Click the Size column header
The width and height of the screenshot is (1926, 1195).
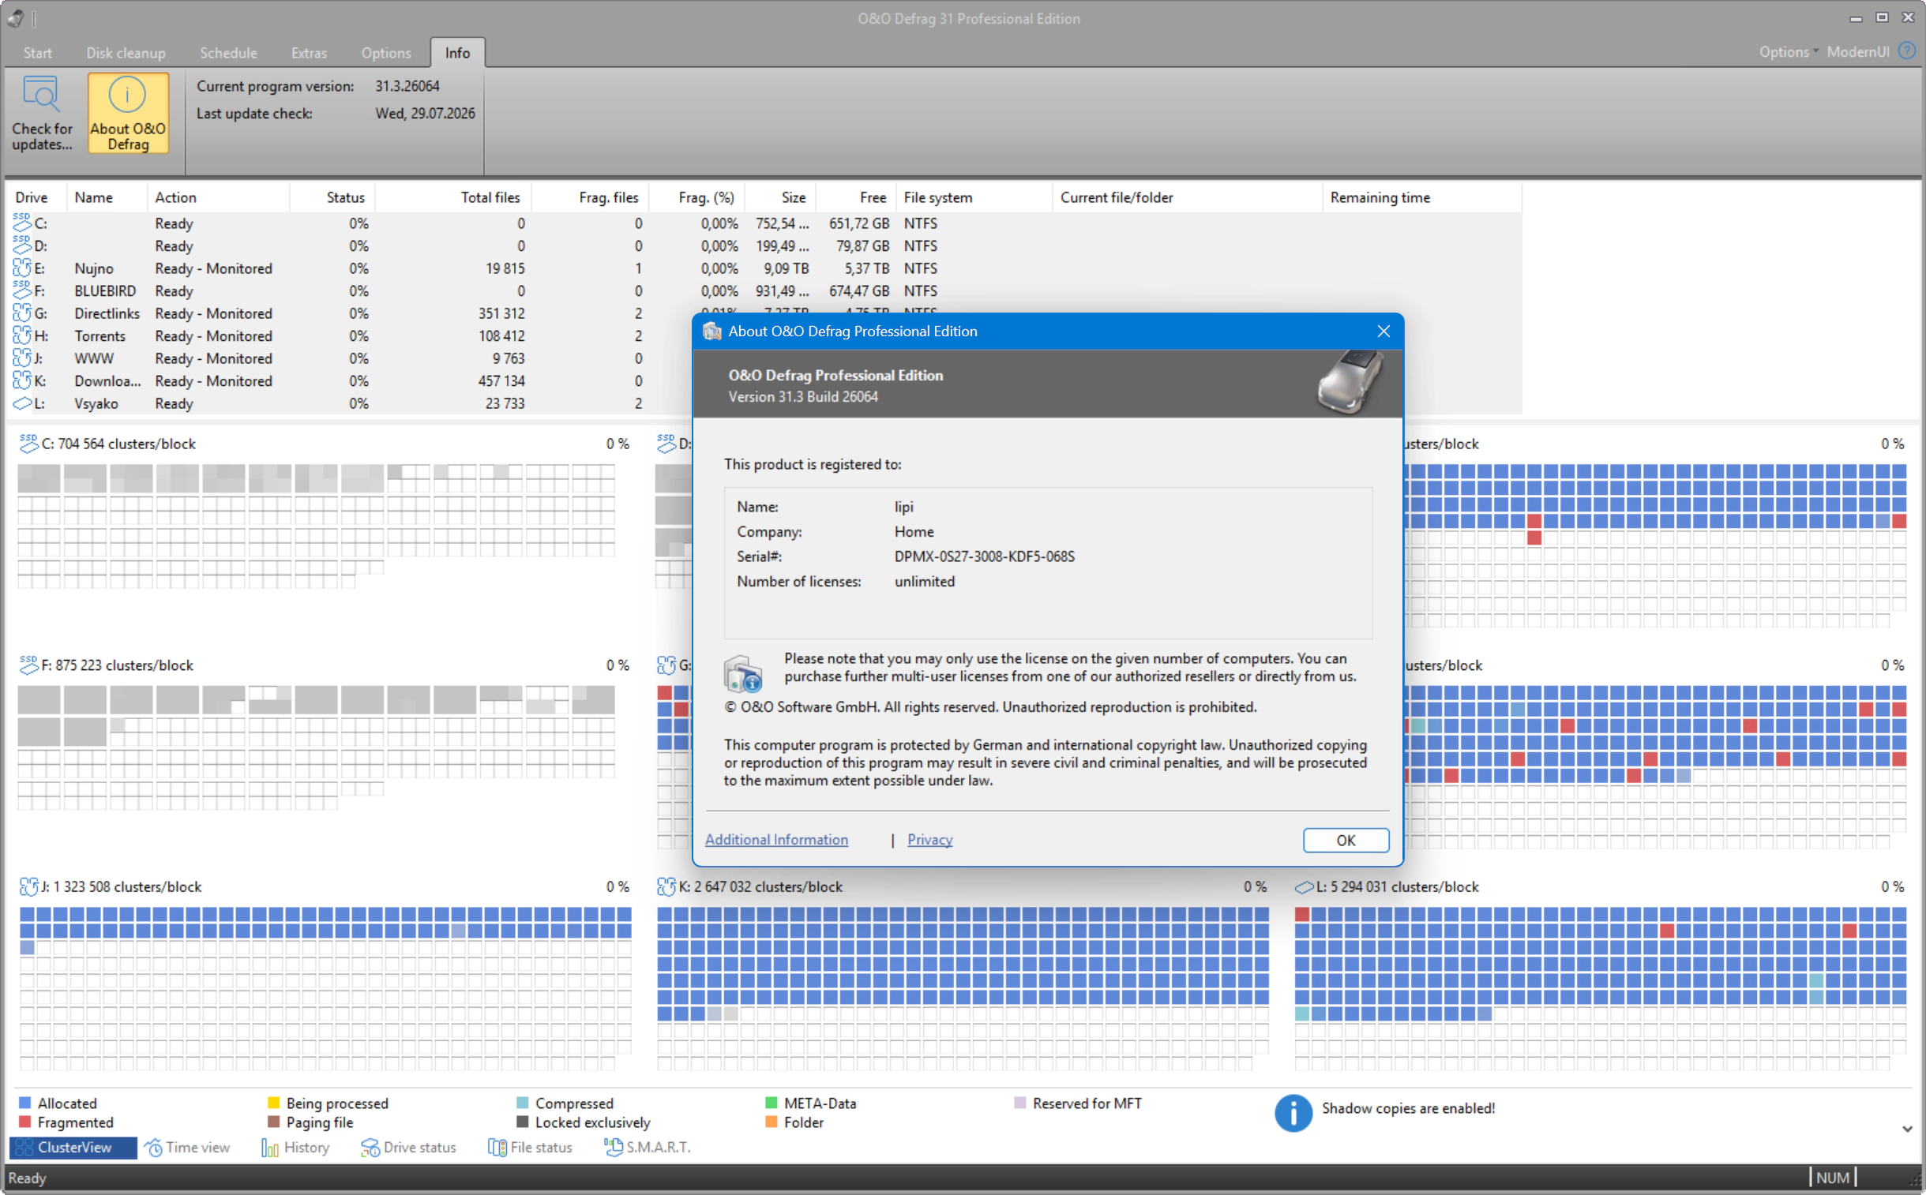coord(780,197)
